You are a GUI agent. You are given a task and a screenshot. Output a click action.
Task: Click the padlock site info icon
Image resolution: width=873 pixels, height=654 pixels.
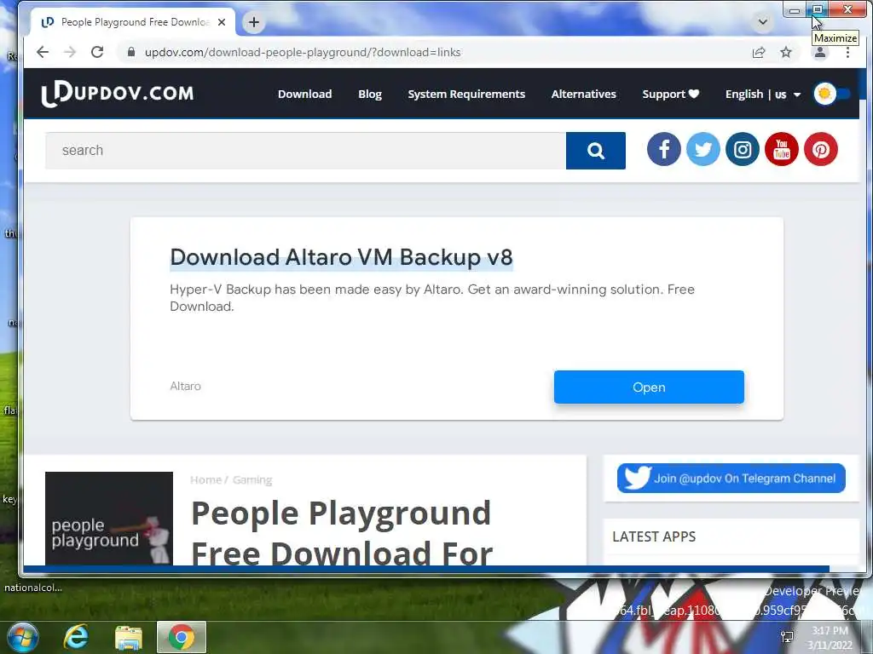(131, 52)
